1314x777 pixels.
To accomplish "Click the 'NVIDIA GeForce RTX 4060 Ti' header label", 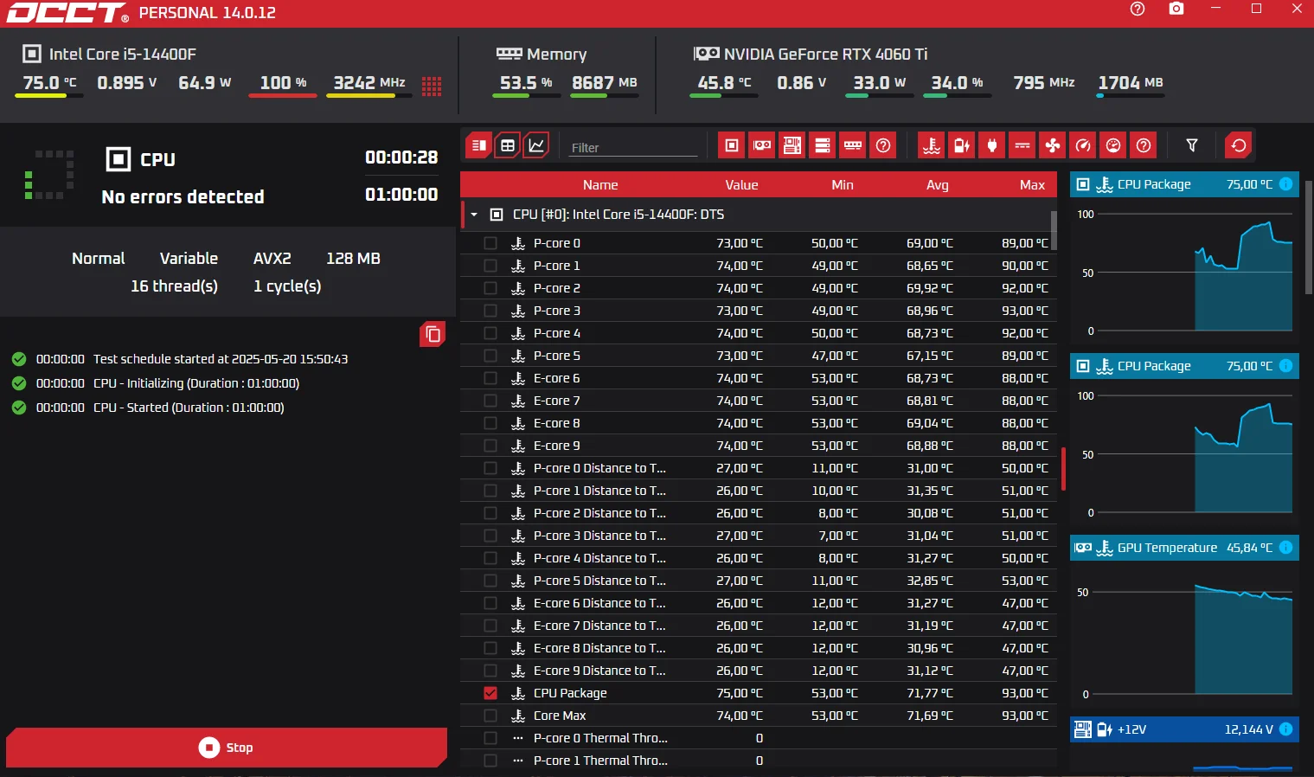I will tap(825, 54).
